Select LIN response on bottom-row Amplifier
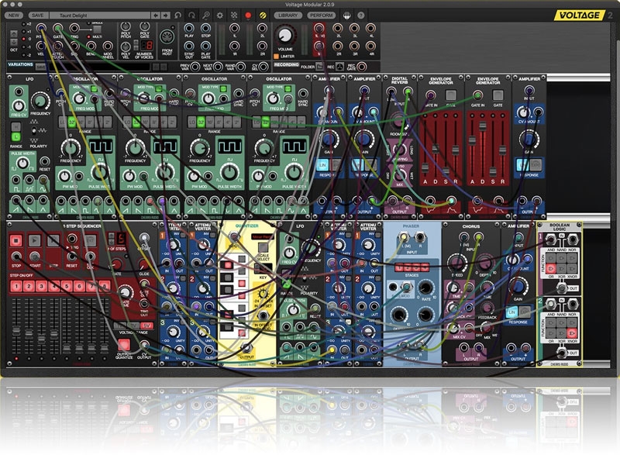The height and width of the screenshot is (455, 620). (512, 312)
